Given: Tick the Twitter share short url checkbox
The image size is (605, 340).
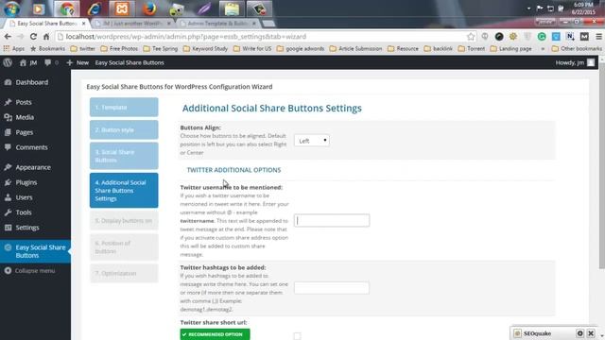Looking at the screenshot, I should coord(297,336).
